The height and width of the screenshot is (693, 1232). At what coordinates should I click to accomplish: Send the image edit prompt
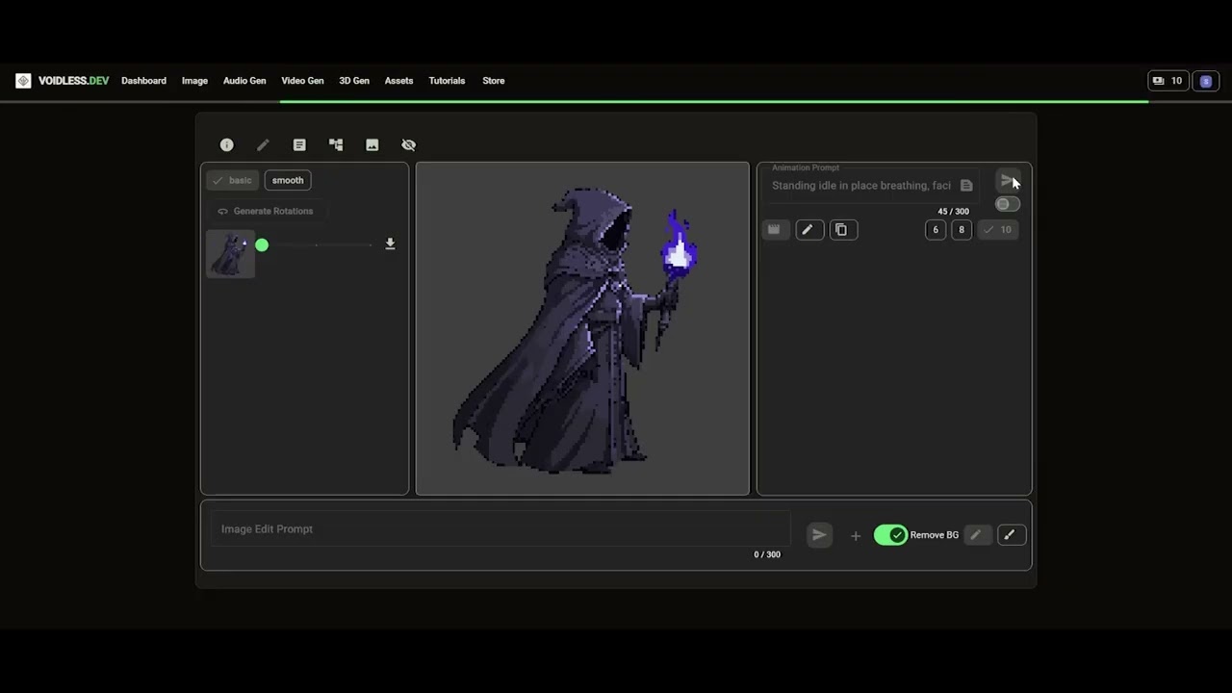tap(819, 535)
